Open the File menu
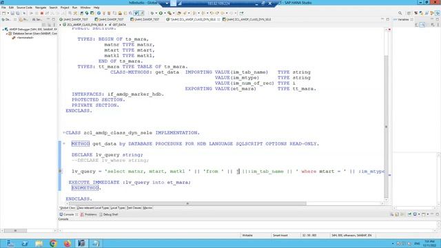 pos(3,8)
